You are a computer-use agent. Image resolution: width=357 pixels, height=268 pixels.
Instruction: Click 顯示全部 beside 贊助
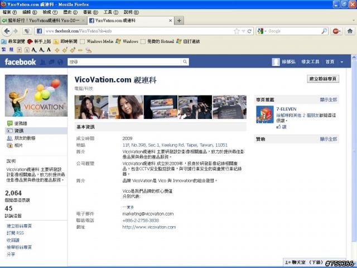[x=329, y=139]
